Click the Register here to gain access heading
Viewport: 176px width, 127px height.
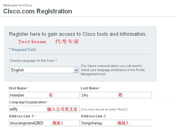pos(78,34)
